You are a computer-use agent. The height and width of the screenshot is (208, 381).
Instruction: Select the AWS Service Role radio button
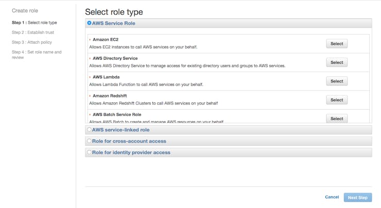pos(89,23)
